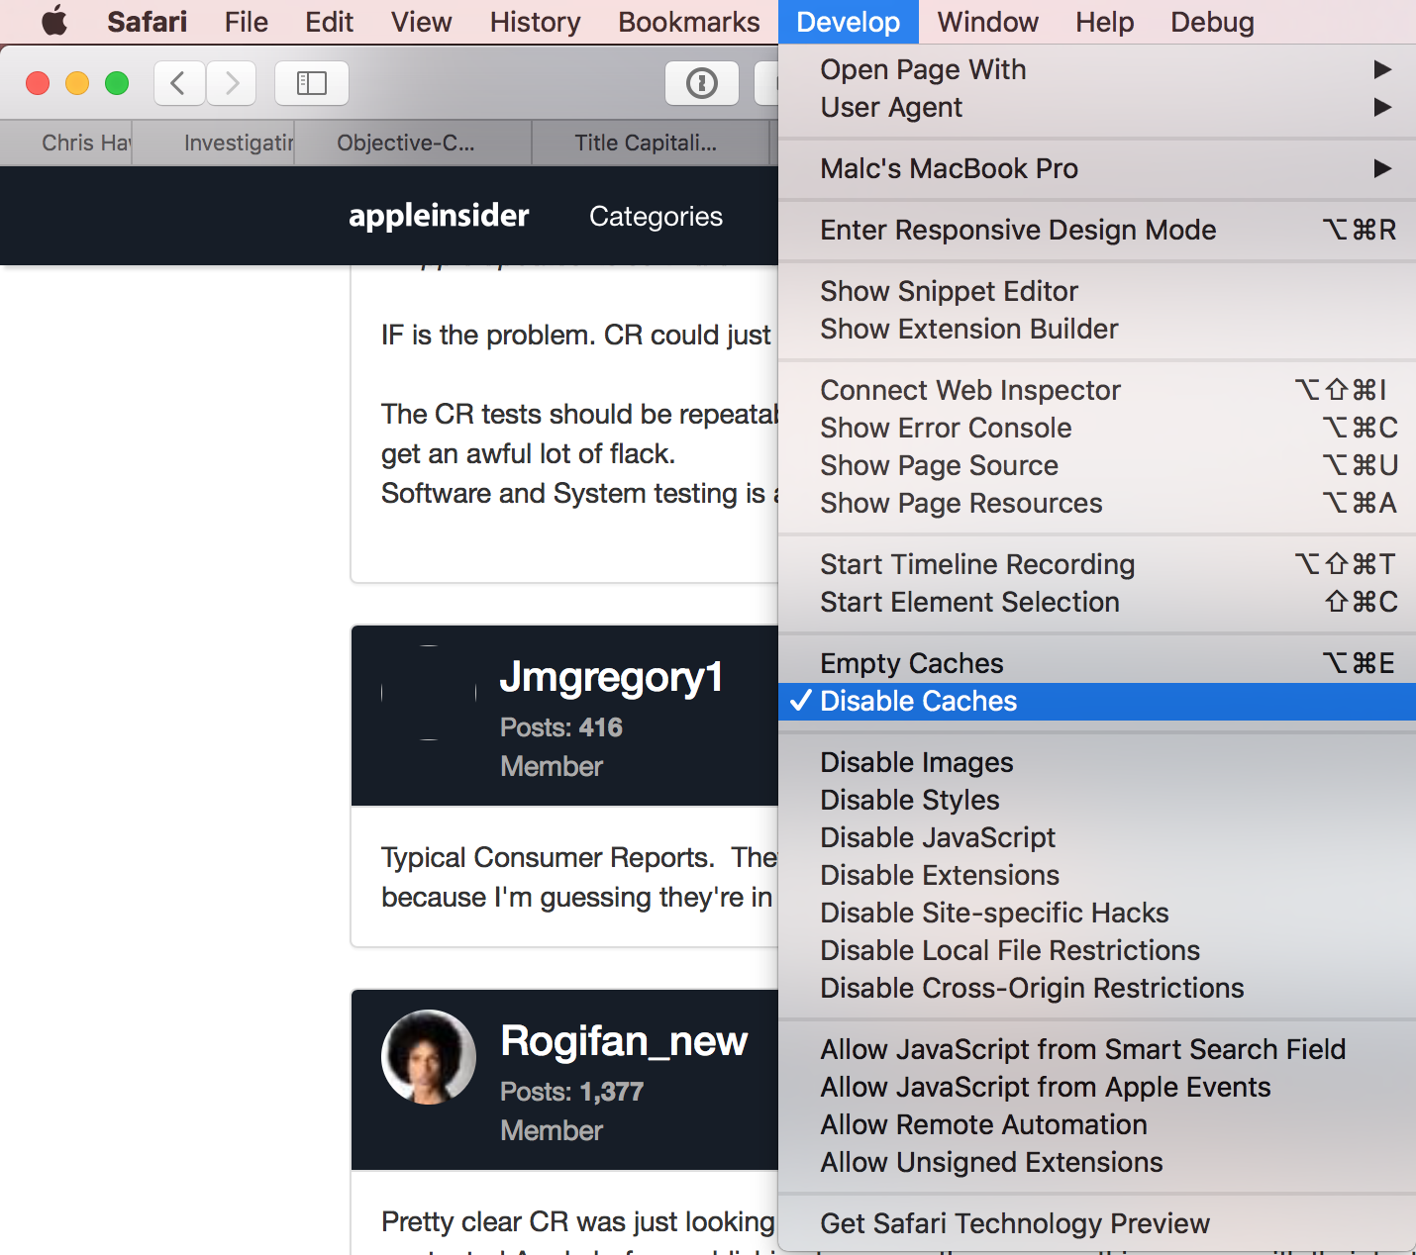
Task: Click the Safari back arrow button
Action: 179,83
